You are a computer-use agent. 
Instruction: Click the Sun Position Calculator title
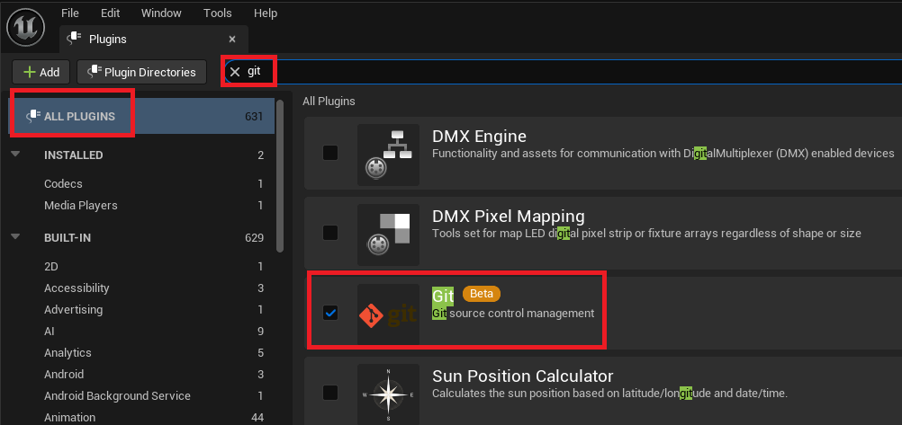pos(523,376)
